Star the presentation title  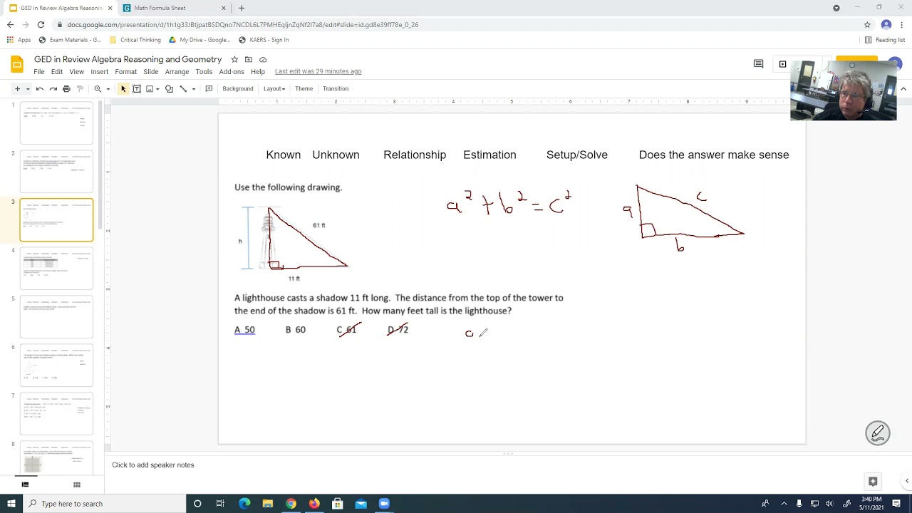tap(234, 59)
